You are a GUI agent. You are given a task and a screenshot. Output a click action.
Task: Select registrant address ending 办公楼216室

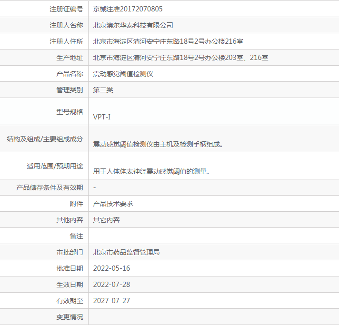168,41
